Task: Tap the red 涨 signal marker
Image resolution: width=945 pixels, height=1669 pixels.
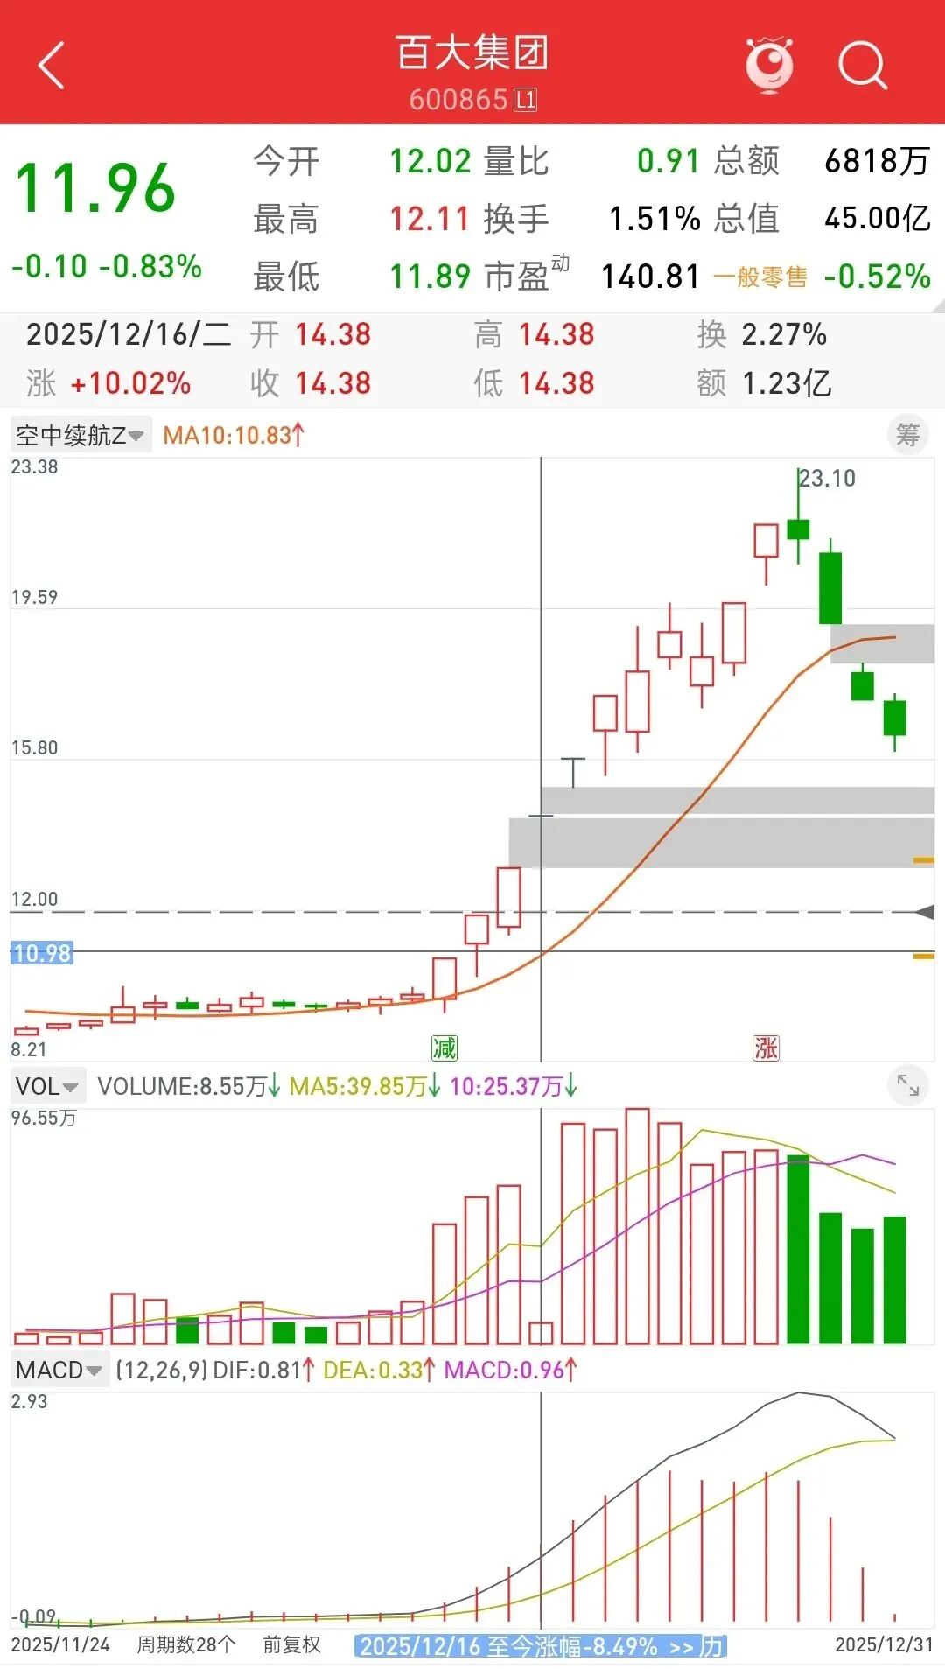Action: pyautogui.click(x=766, y=1048)
